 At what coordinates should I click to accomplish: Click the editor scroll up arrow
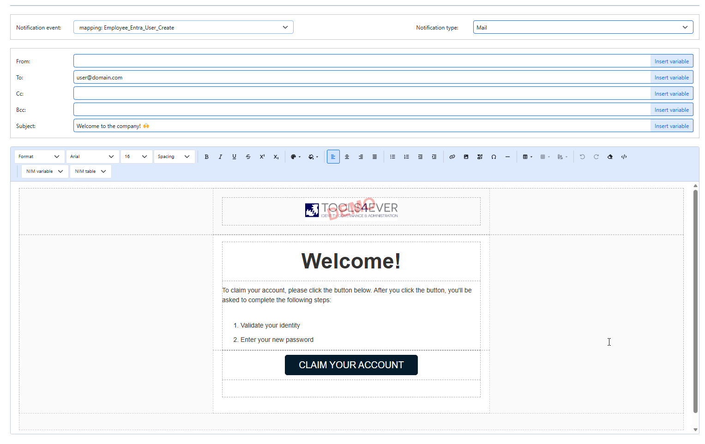click(695, 186)
